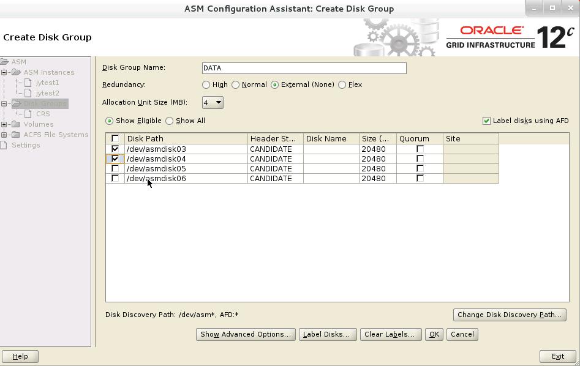The image size is (580, 366).
Task: Open Change Disk Discovery Path dialog
Action: (510, 315)
